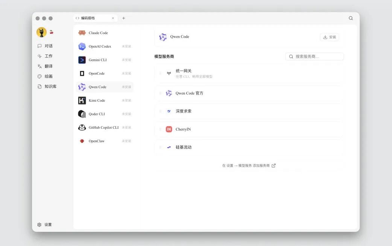Choose the 统一网关 provider row
392x246 pixels.
click(x=249, y=73)
